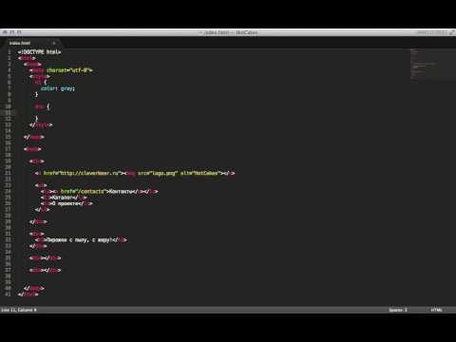Screen dimensions: 456x342
Task: Click the closing html tag on line 41
Action: tap(28, 294)
